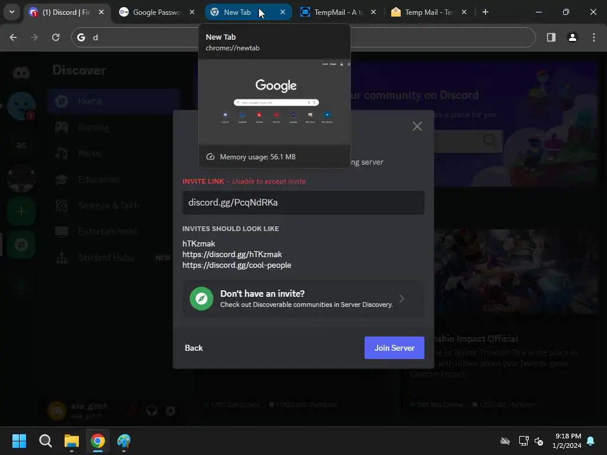
Task: Click the taskbar clock showing 9:18 PM
Action: (x=567, y=441)
